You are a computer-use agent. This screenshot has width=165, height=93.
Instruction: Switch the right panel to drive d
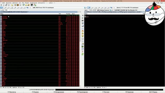tap(89, 8)
